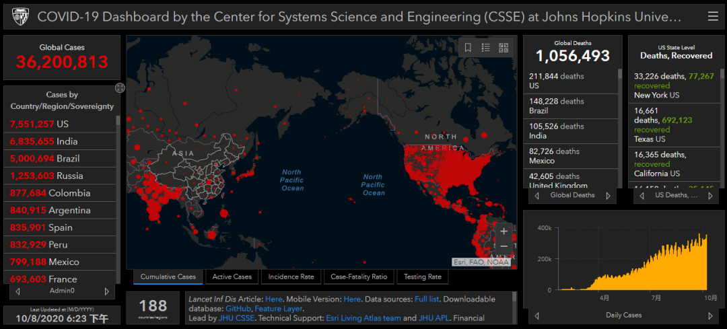
Task: Select the Colombia row in country list
Action: point(60,193)
